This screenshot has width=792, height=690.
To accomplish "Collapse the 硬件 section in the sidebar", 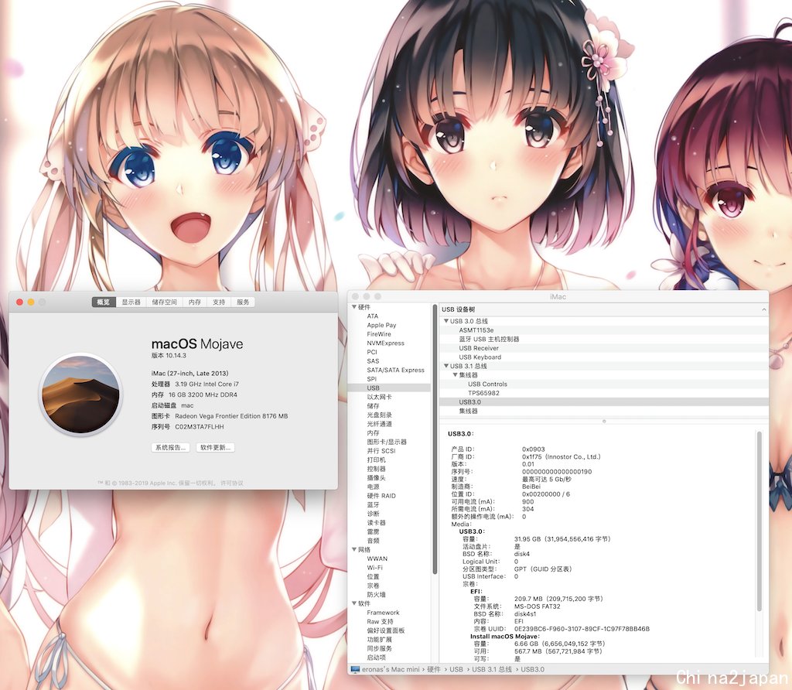I will pos(354,307).
